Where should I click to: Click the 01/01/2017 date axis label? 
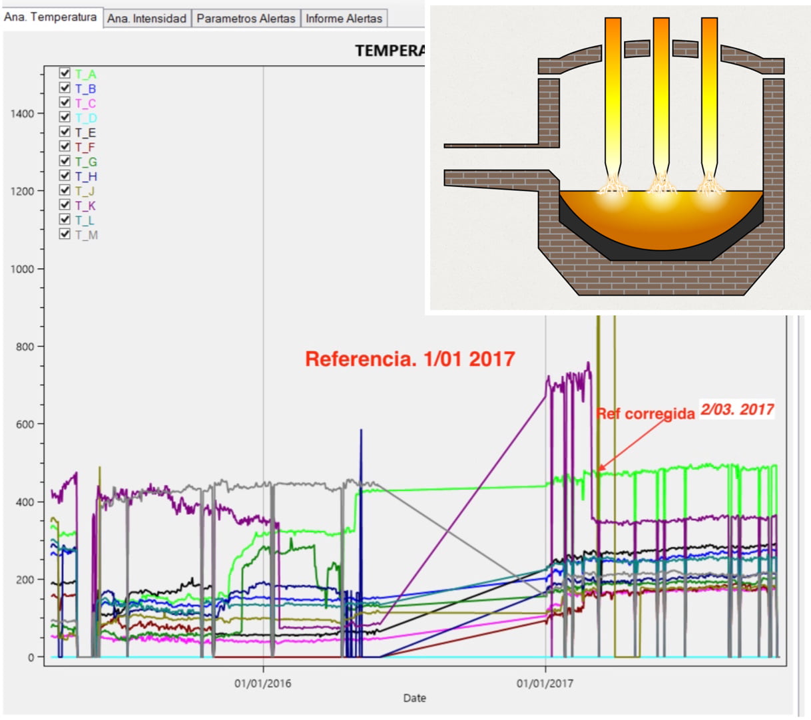tap(545, 683)
